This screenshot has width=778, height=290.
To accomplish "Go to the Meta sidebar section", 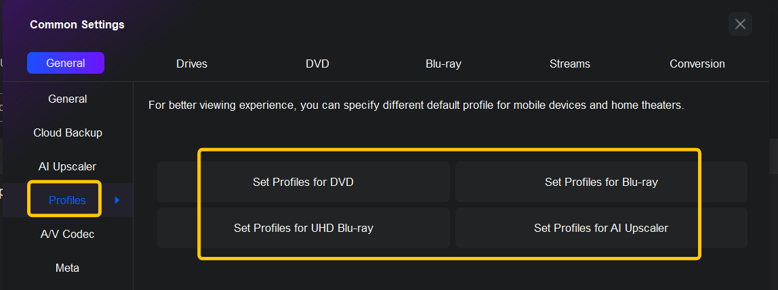I will pos(68,268).
